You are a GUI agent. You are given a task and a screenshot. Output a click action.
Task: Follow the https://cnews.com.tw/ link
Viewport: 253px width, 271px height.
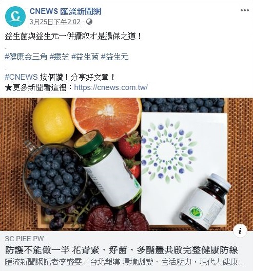(111, 87)
